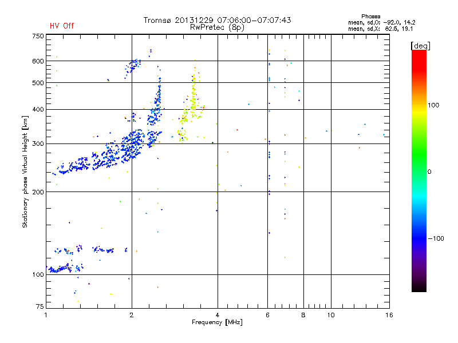
Task: Click the [deg] colorbar unit label
Action: pyautogui.click(x=420, y=46)
